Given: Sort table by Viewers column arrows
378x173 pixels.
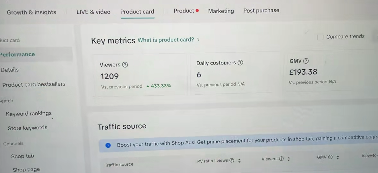Looking at the screenshot, I should (288, 159).
